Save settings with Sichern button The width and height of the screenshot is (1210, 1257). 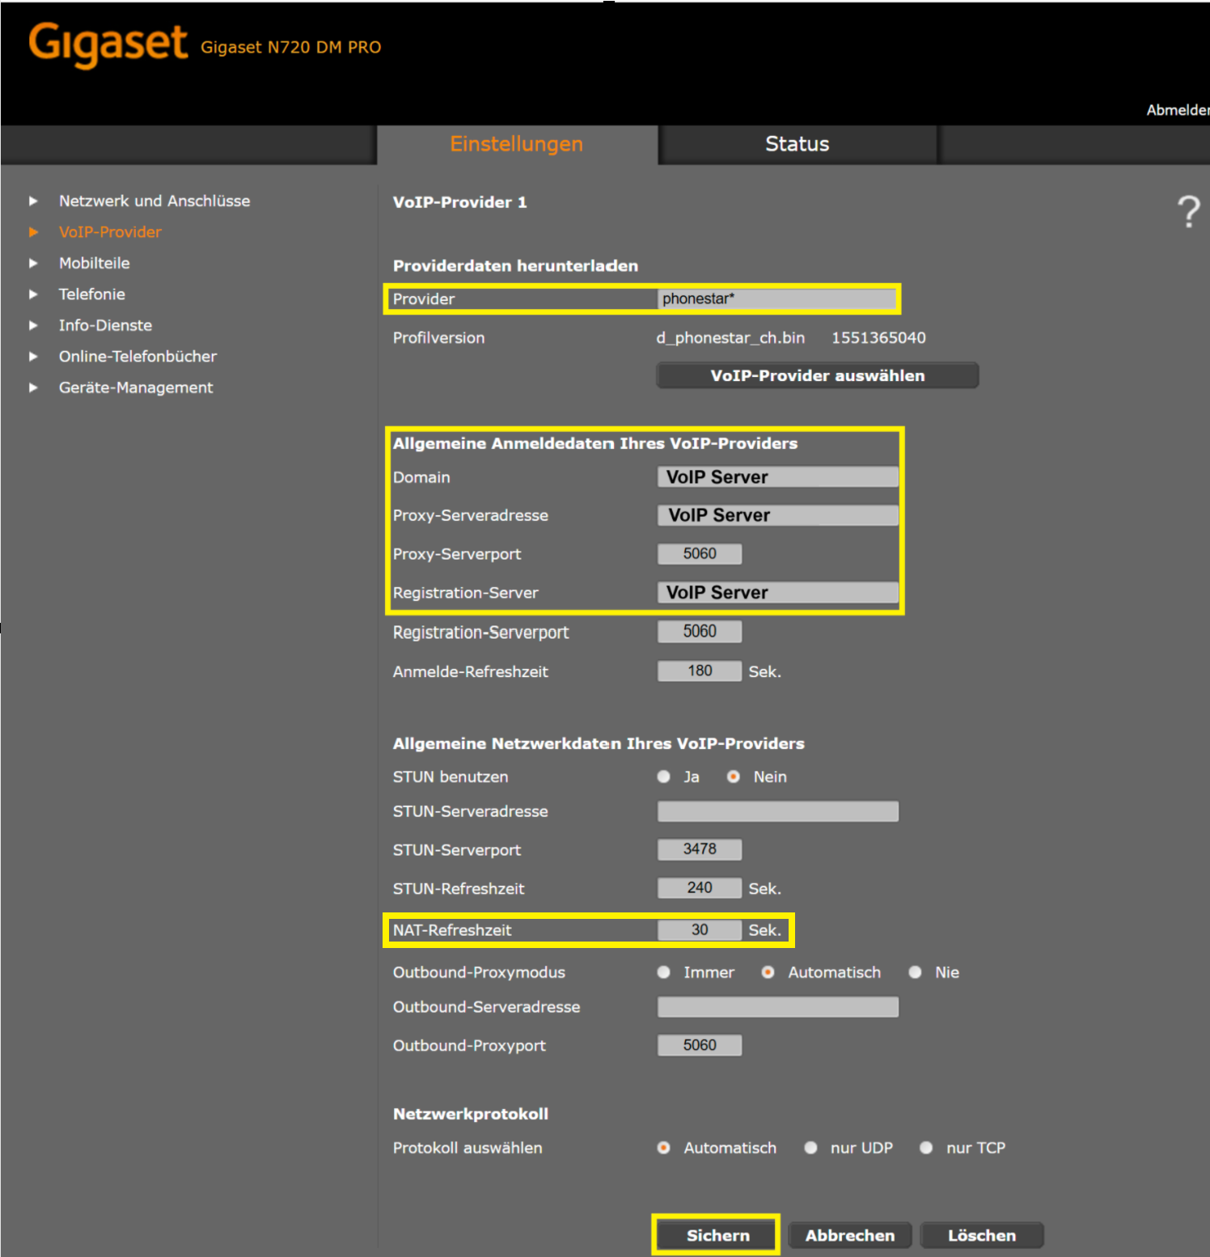[717, 1235]
